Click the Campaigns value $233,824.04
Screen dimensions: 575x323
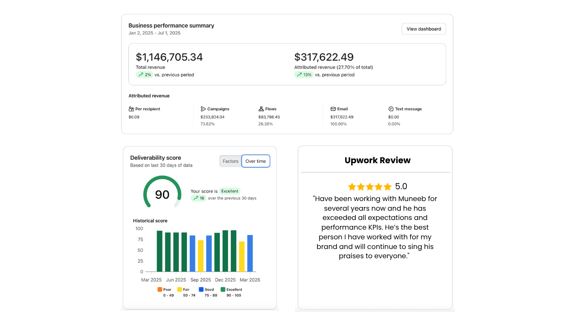(213, 117)
